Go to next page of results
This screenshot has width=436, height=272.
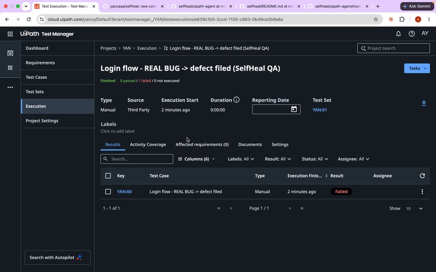289,208
